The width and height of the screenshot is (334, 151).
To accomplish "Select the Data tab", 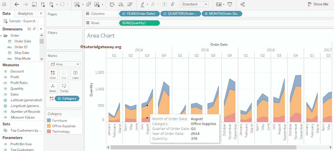I will [x=7, y=13].
